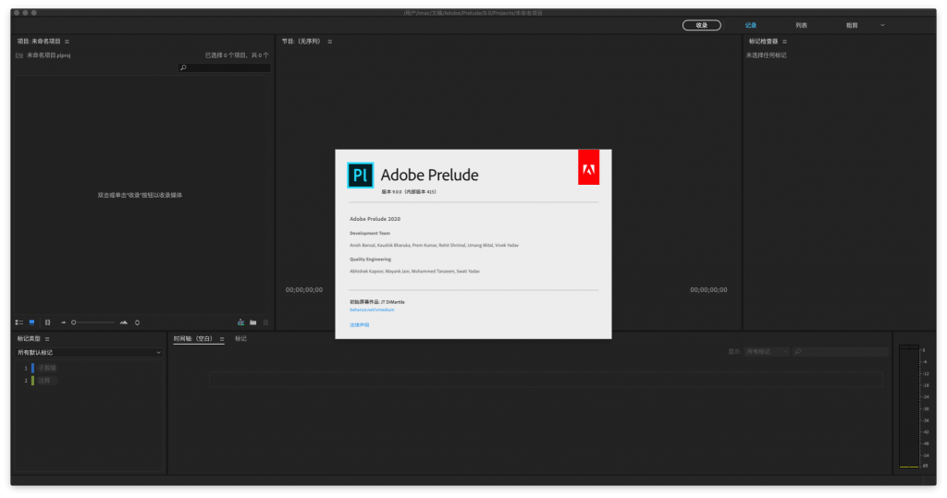The width and height of the screenshot is (947, 498).
Task: Click the 法律声明 legal notices link
Action: click(360, 325)
